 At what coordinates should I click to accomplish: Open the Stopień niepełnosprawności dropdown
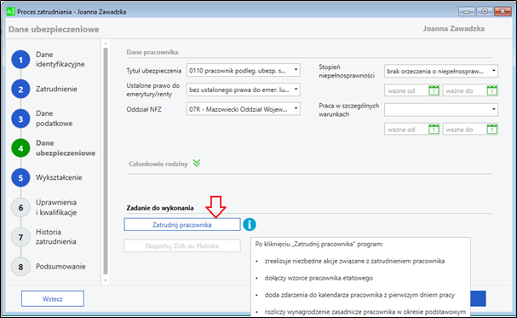pyautogui.click(x=441, y=71)
